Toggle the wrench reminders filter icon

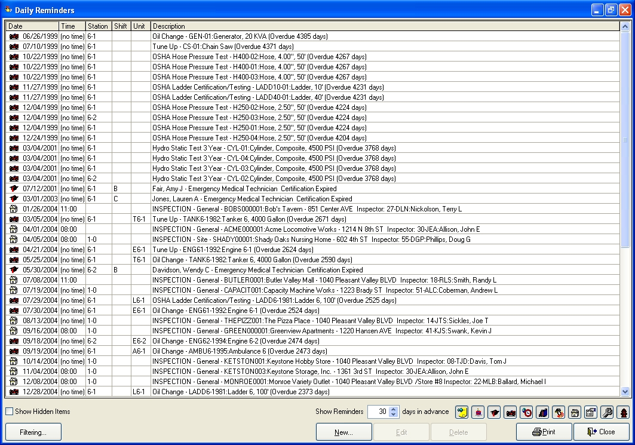[607, 412]
